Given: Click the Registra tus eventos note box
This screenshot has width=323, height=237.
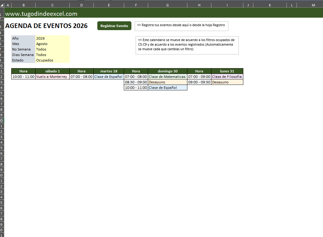Looking at the screenshot, I should (182, 26).
